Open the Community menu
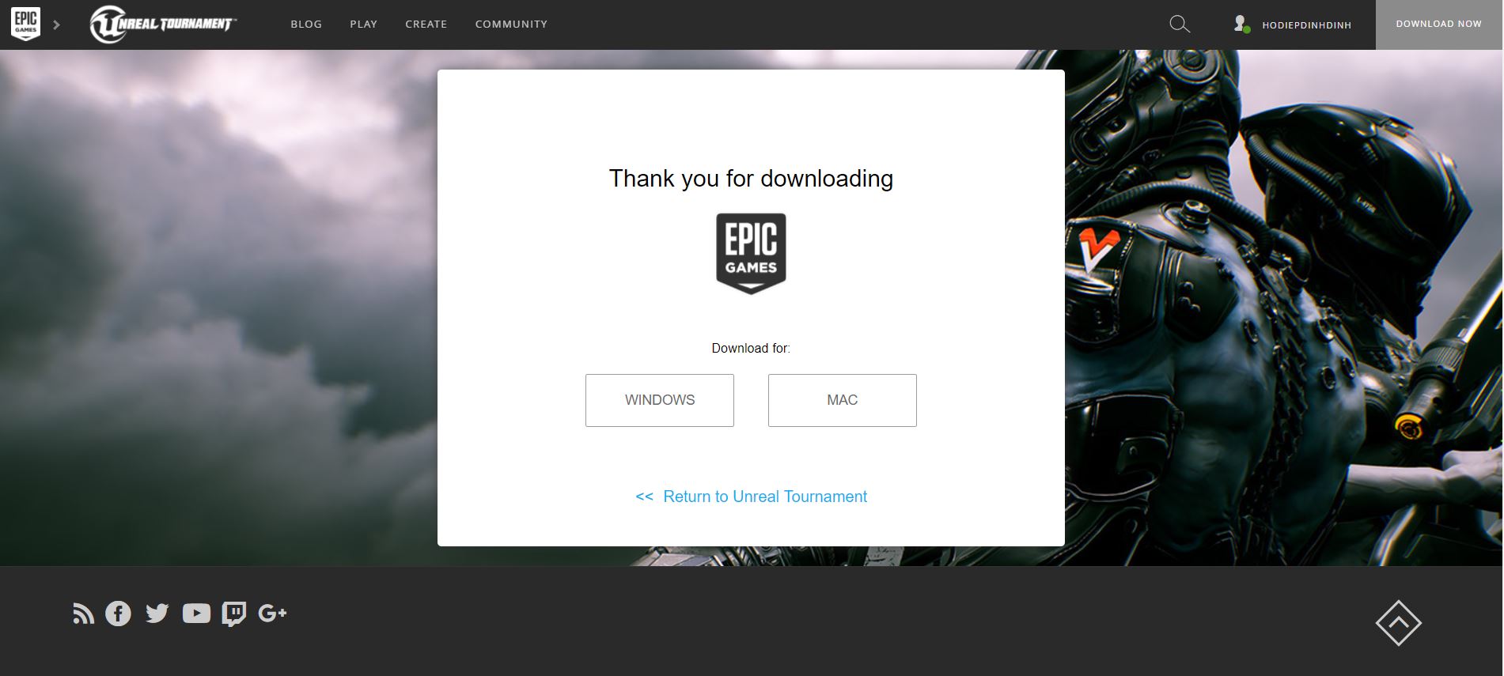This screenshot has width=1504, height=676. 511,25
